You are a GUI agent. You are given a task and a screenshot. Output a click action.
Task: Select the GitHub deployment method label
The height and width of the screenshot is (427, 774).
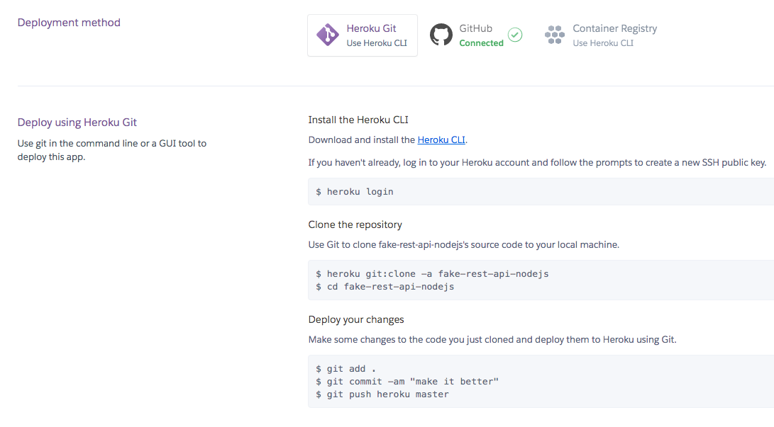click(475, 28)
